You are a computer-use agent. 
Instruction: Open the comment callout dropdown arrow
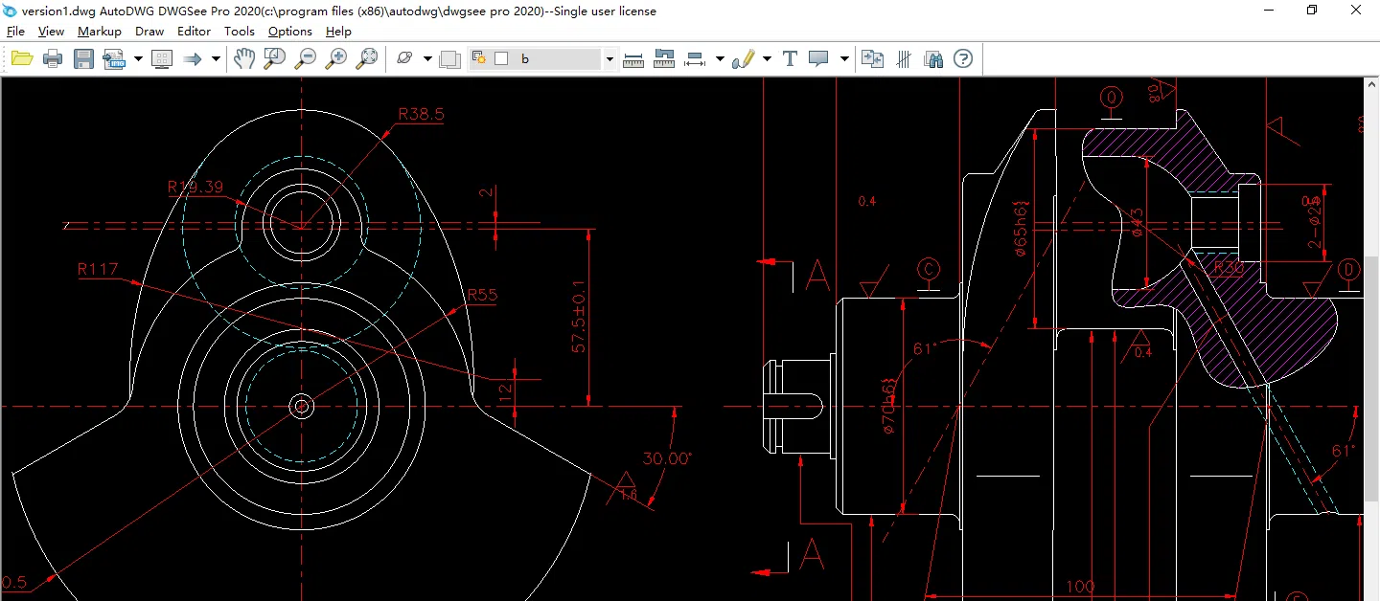(x=842, y=58)
